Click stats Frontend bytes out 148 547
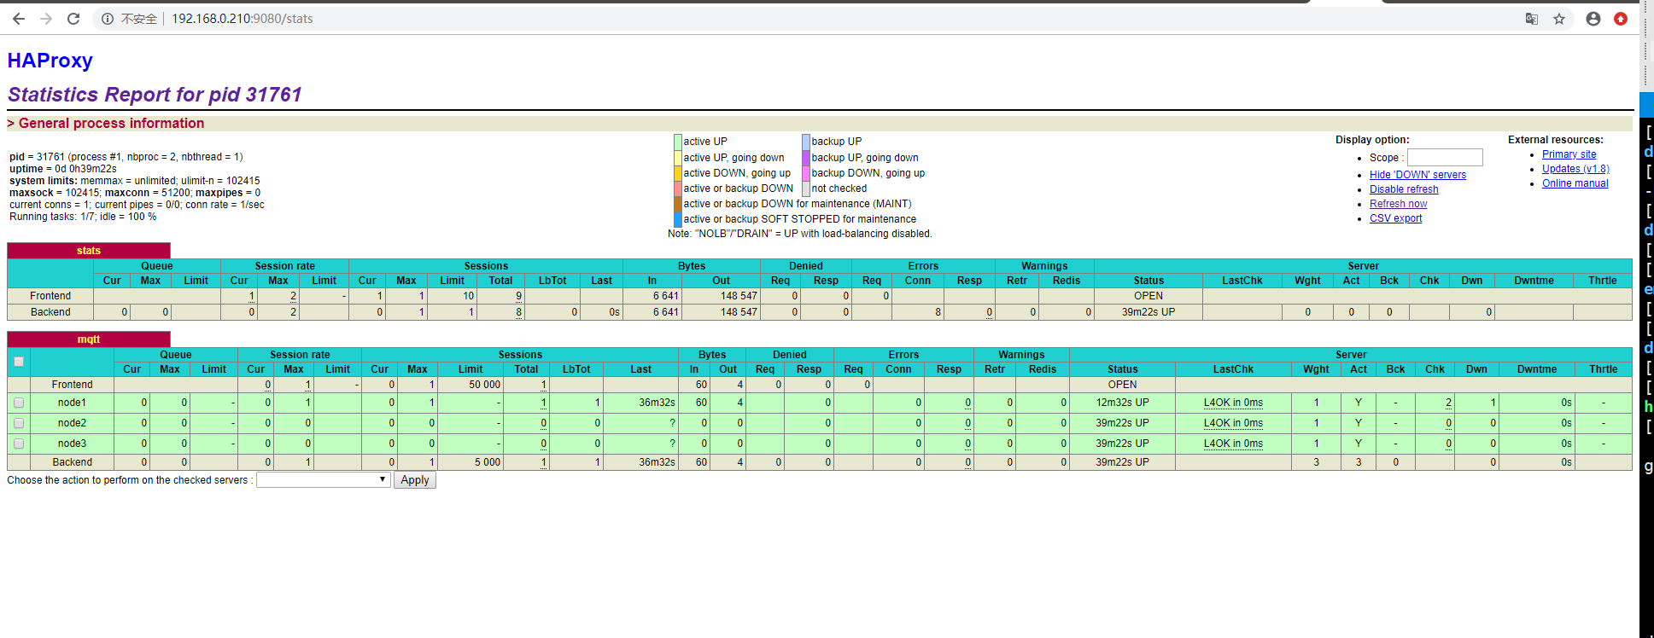The width and height of the screenshot is (1654, 638). coord(739,296)
